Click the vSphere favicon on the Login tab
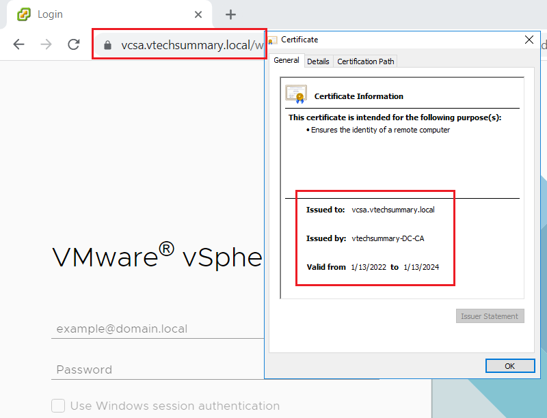Viewport: 547px width, 418px height. click(x=24, y=14)
